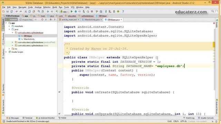Open the VCS menu

pos(73,7)
